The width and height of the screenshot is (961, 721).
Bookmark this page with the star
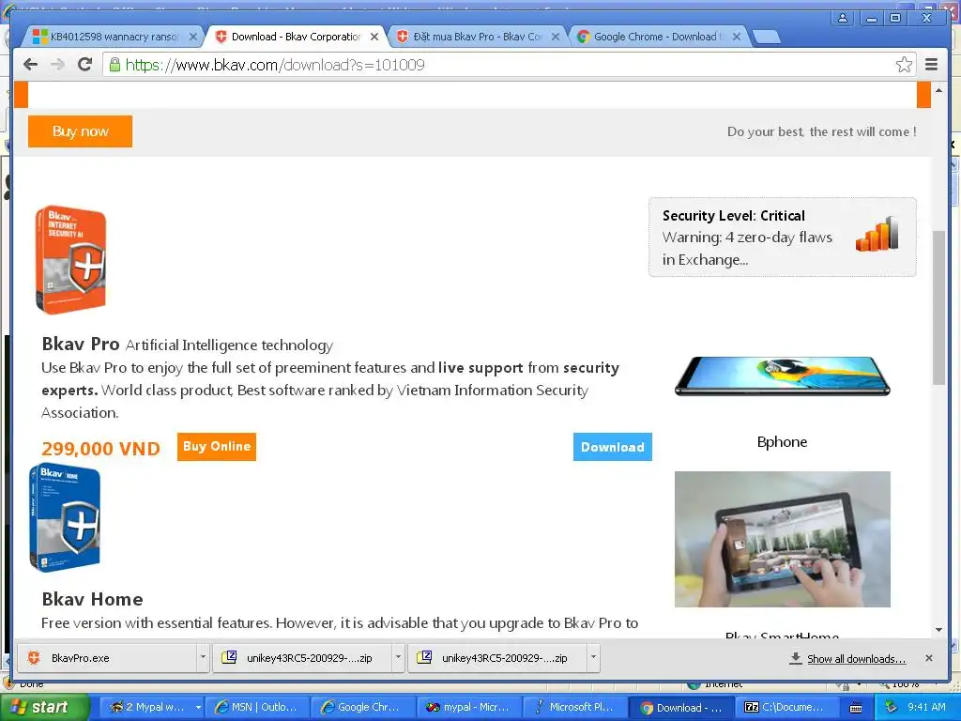click(x=904, y=65)
